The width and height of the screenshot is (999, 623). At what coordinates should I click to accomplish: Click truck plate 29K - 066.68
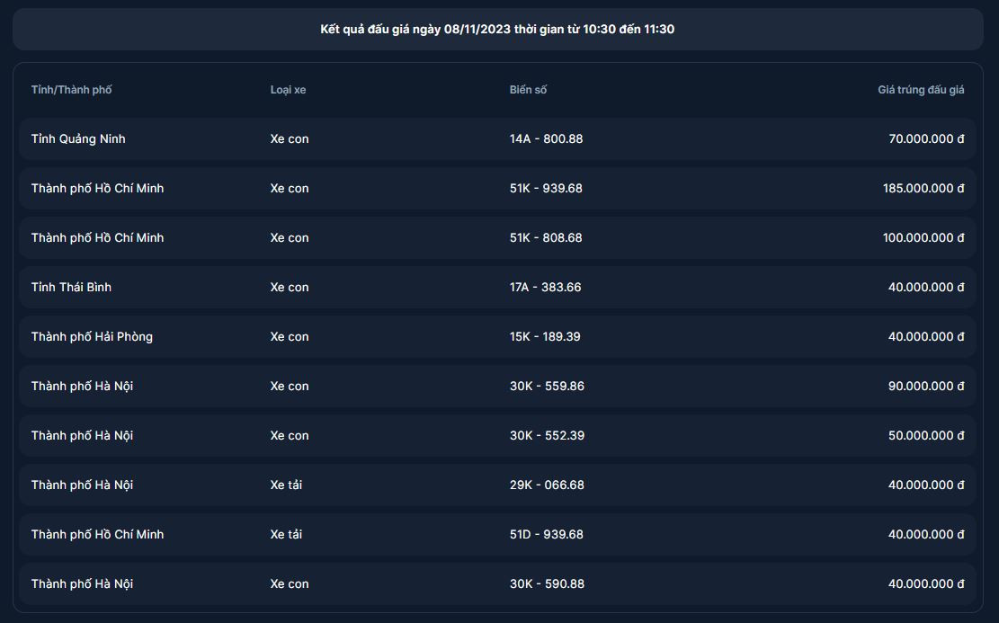(547, 485)
